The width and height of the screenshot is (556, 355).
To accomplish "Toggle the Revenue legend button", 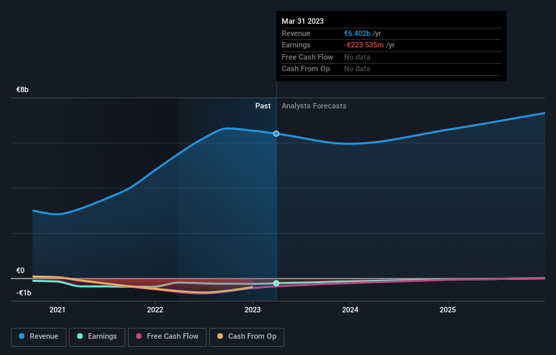I will point(39,337).
